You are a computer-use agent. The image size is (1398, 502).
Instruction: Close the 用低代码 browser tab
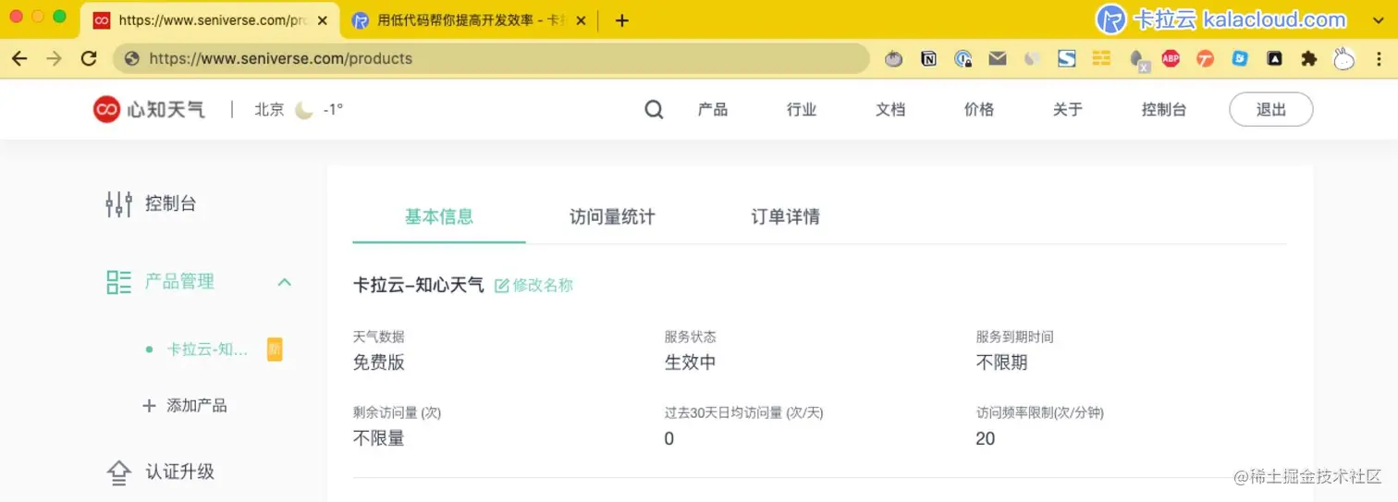581,20
